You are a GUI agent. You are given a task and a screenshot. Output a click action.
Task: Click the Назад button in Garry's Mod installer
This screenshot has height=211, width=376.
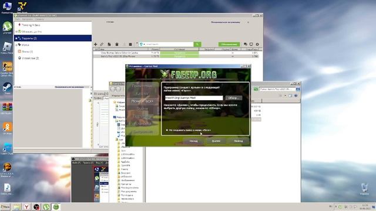(193, 141)
